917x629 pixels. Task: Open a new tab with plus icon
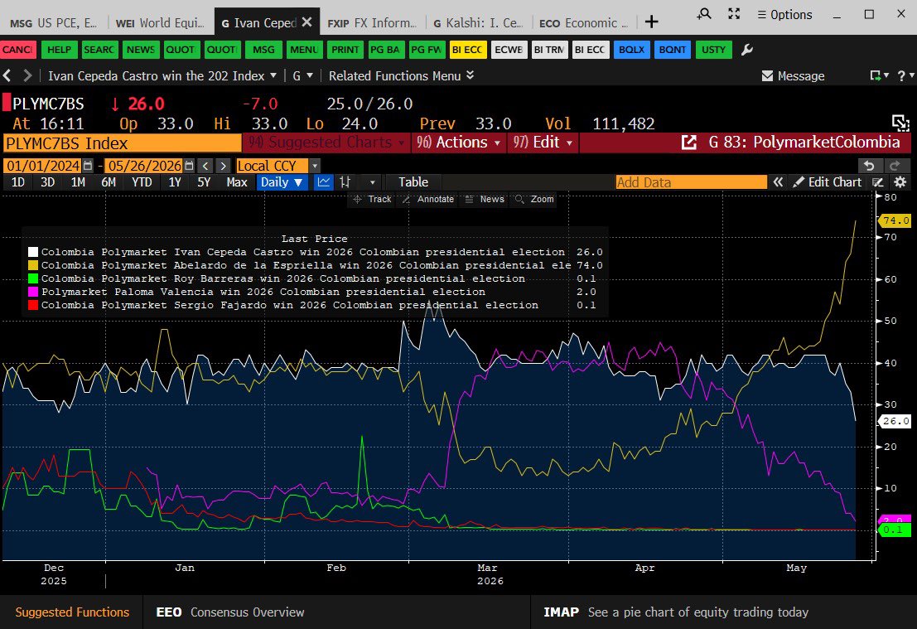(x=651, y=22)
